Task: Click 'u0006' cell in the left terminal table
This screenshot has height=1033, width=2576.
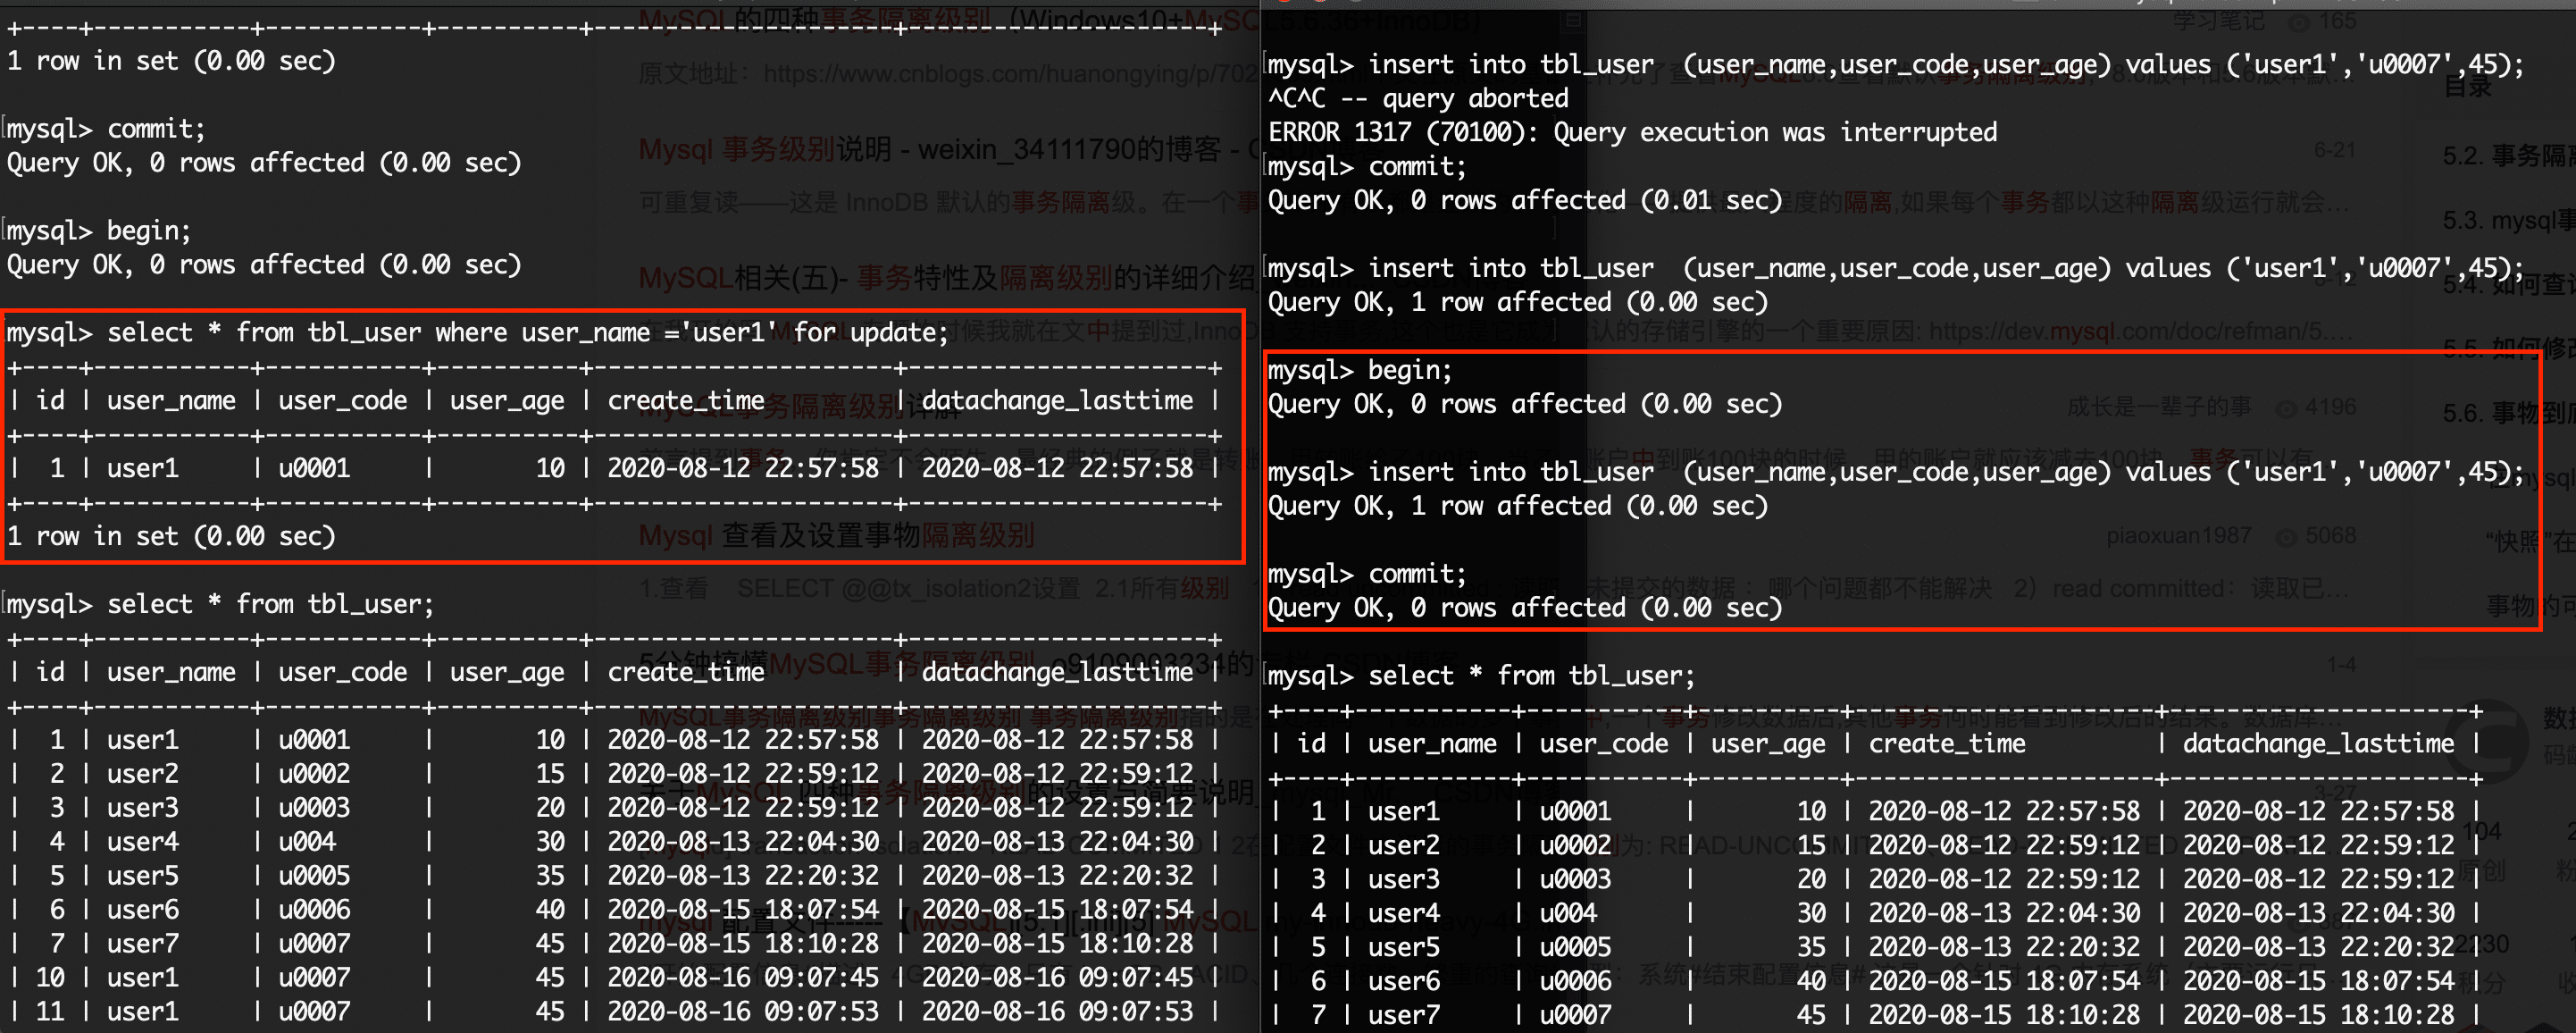Action: (x=314, y=909)
